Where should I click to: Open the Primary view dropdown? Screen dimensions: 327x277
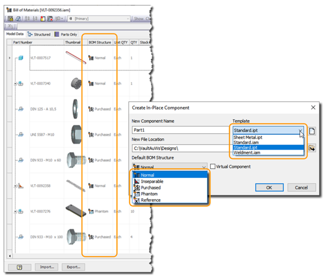(128, 18)
